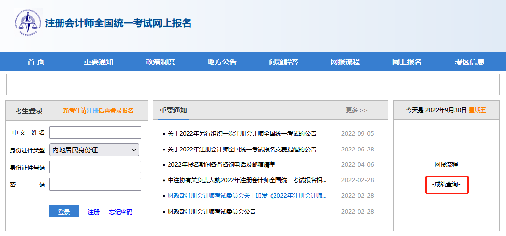Focus the 中文姓名 input field

[x=95, y=132]
